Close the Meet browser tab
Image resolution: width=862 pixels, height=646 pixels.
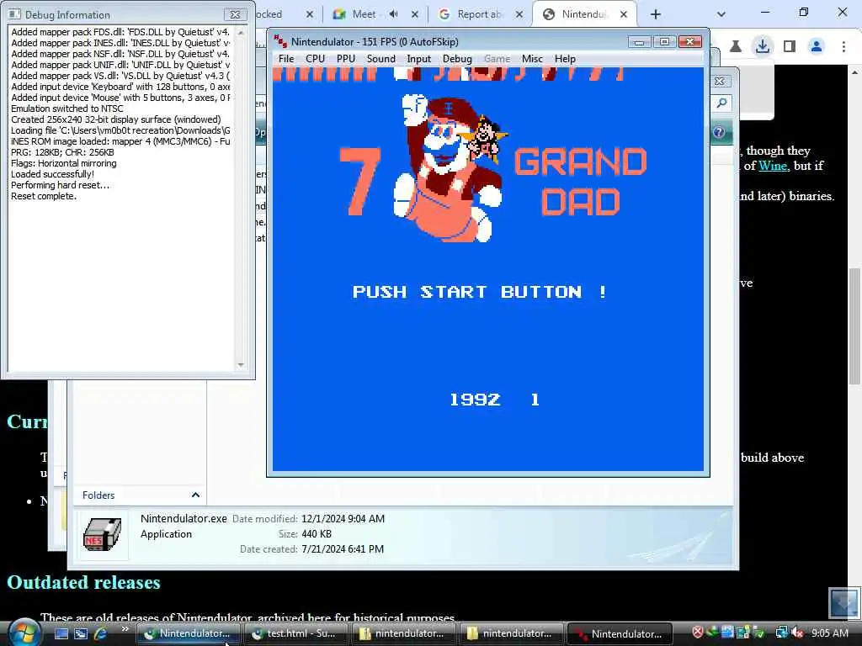pyautogui.click(x=415, y=15)
